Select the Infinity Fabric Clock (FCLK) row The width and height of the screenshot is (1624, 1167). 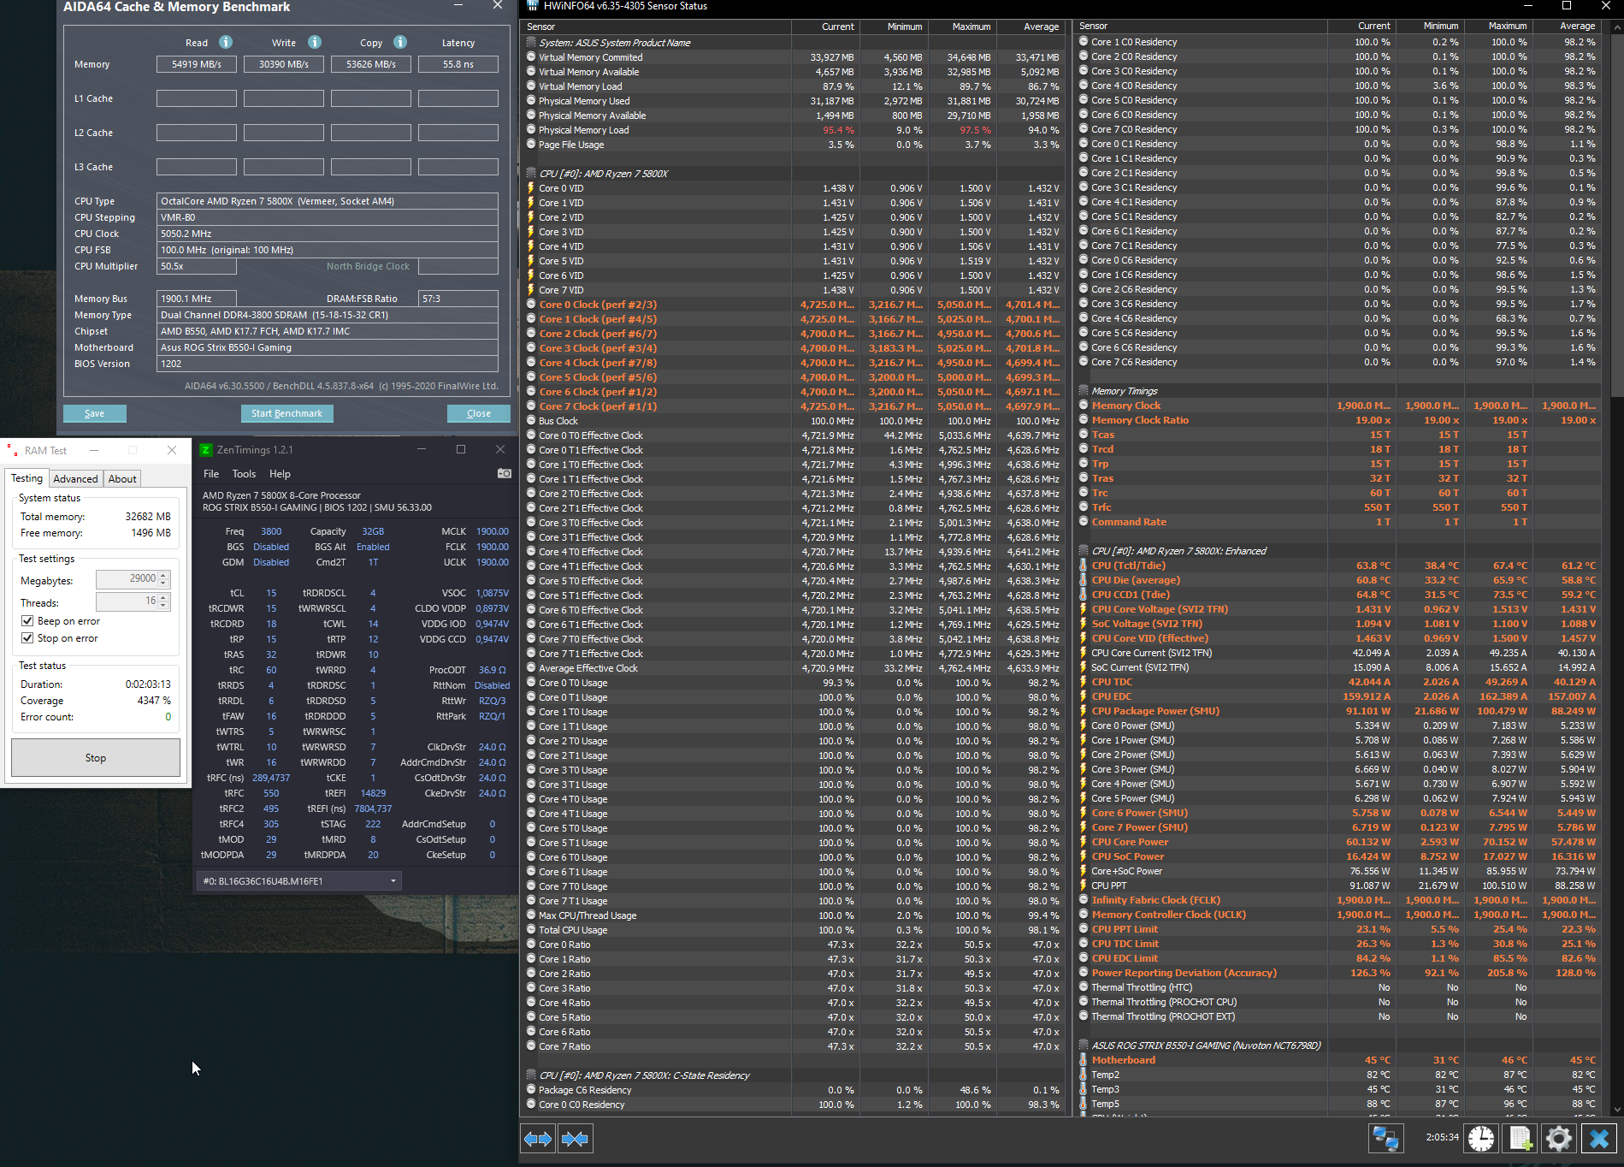[x=1339, y=900]
